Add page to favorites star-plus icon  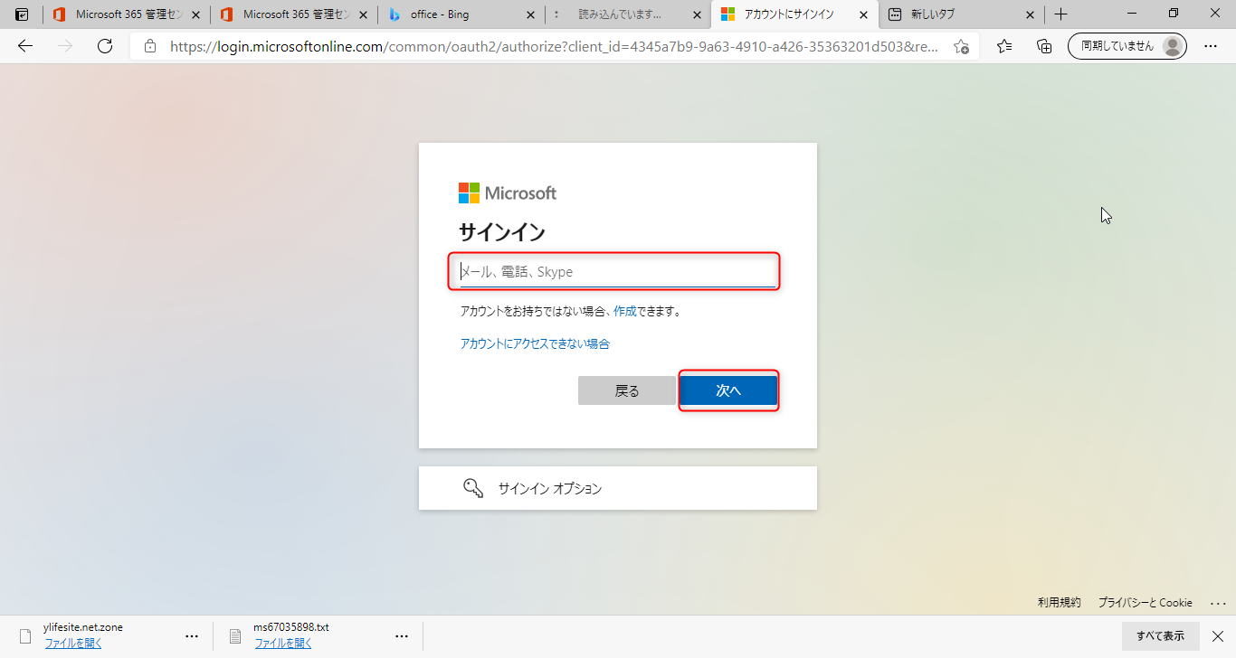961,46
